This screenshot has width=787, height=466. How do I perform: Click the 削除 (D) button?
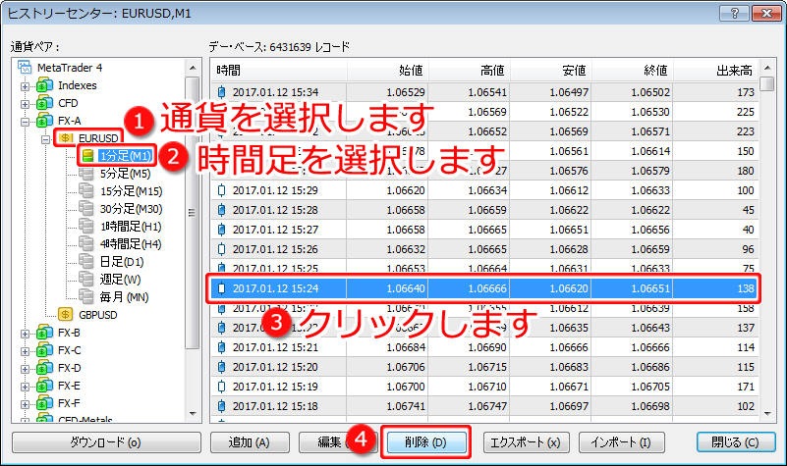pyautogui.click(x=425, y=442)
